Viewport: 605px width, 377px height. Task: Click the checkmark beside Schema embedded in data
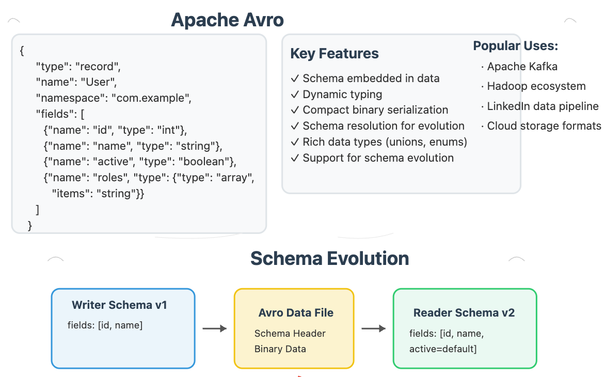coord(295,78)
